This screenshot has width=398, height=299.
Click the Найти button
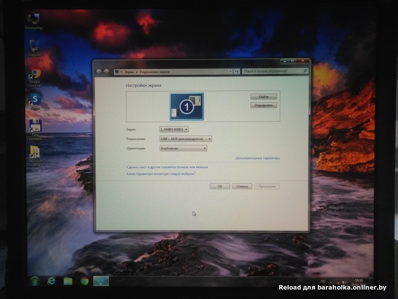coord(264,96)
